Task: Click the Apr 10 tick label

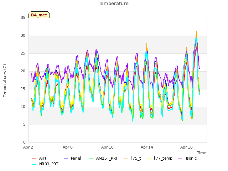Action: click(107, 147)
